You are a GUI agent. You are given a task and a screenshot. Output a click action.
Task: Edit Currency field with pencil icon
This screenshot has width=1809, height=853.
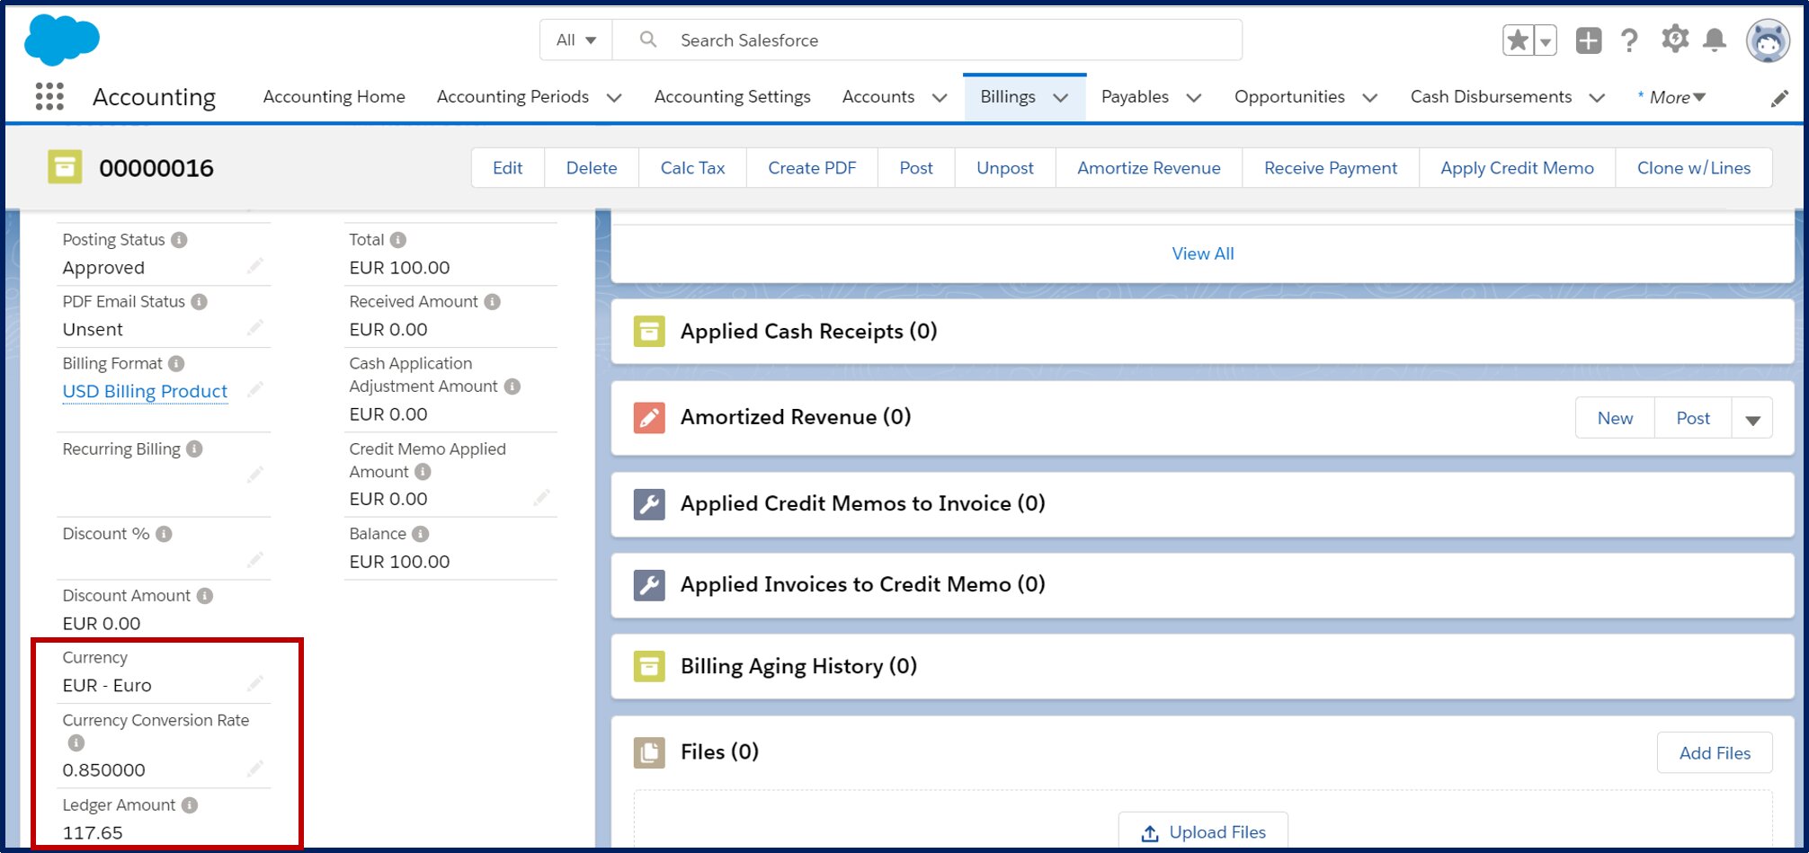[x=255, y=684]
